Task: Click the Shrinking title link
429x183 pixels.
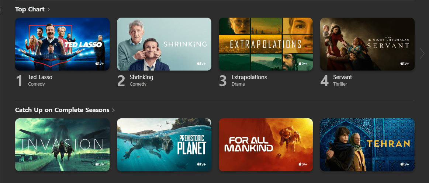Action: 141,77
